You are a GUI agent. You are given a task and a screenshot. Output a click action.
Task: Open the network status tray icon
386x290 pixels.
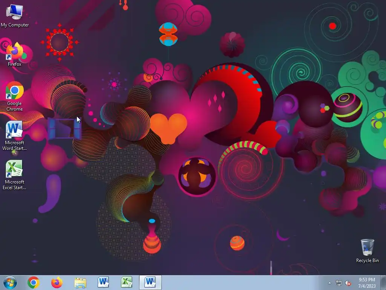pos(339,283)
